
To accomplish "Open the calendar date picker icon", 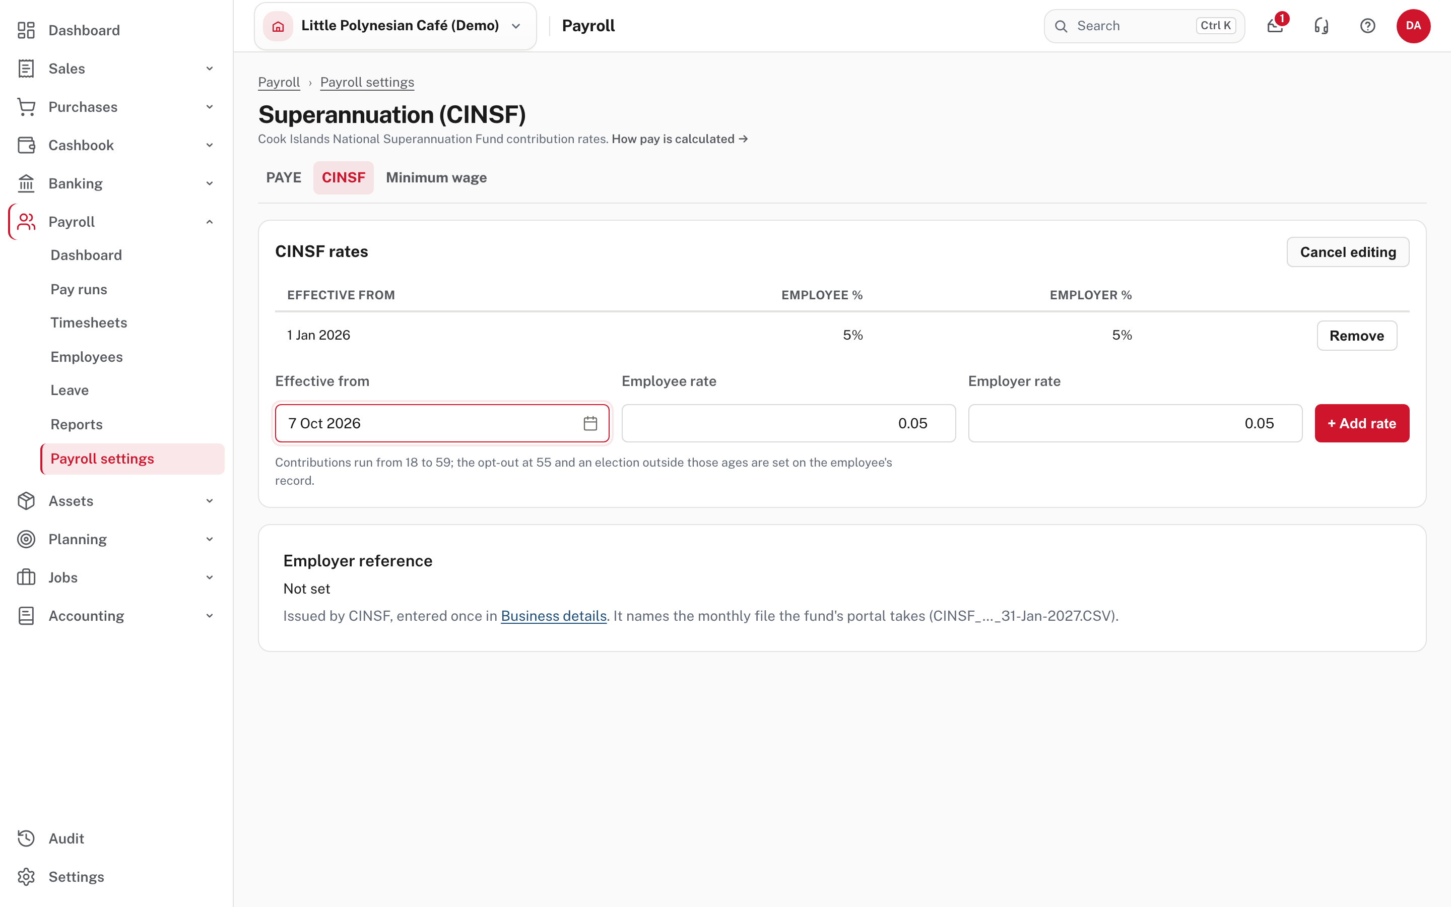I will [x=590, y=423].
